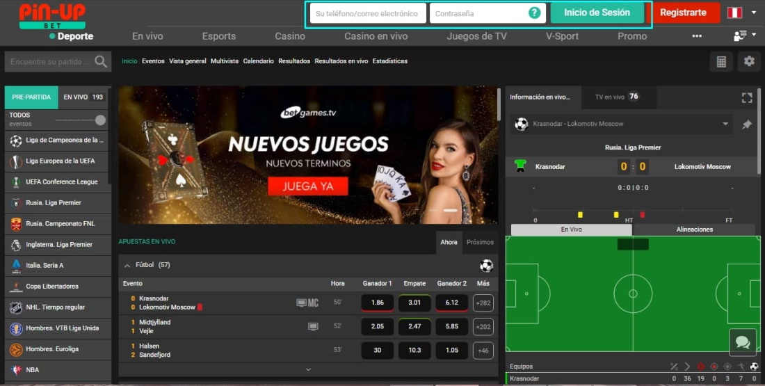Expand live info panel to fullscreen
This screenshot has width=765, height=386.
tap(746, 97)
